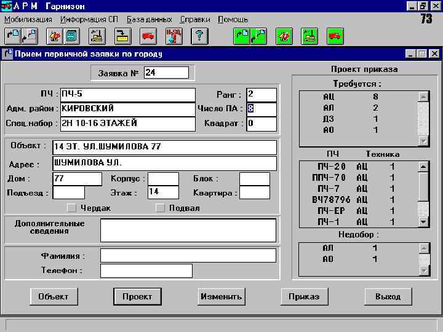Click the down arrow of Недобор list scrollbar

point(424,271)
